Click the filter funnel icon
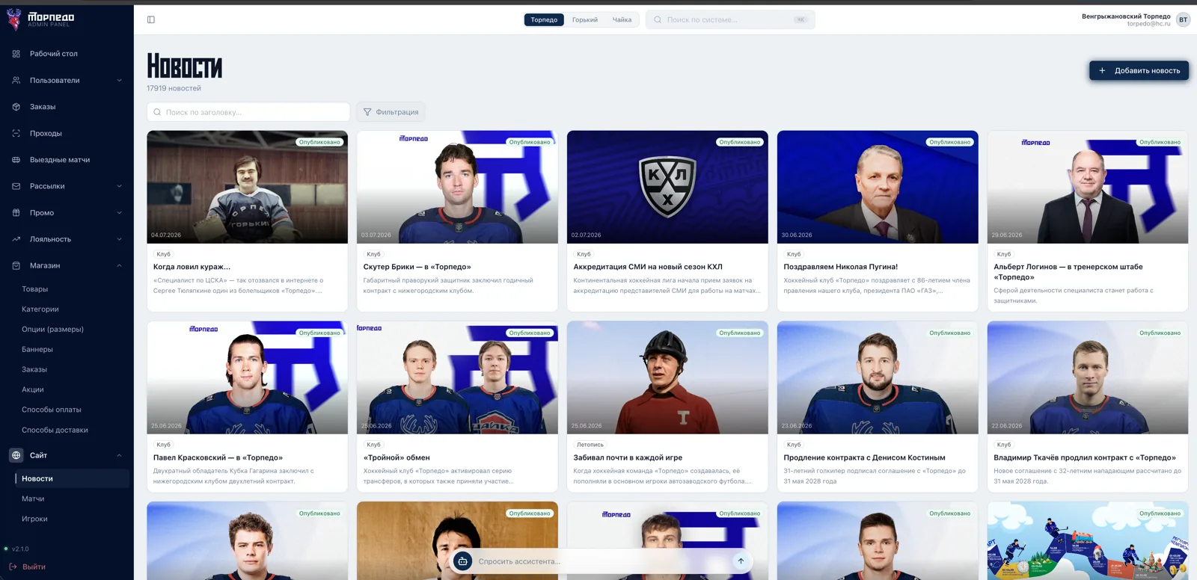 tap(367, 112)
